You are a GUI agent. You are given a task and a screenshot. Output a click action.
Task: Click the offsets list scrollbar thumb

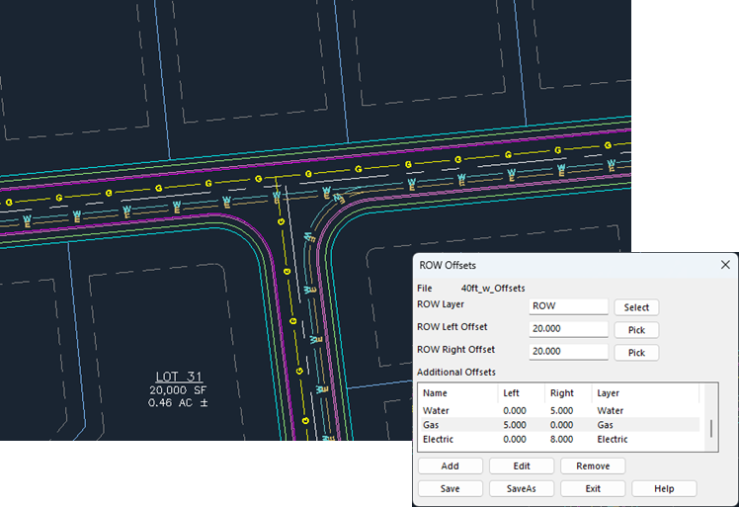pyautogui.click(x=711, y=428)
